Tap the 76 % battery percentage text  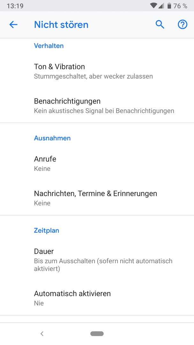point(180,6)
